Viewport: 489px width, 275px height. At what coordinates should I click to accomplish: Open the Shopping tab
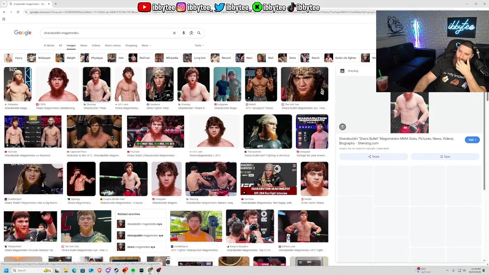(x=131, y=45)
